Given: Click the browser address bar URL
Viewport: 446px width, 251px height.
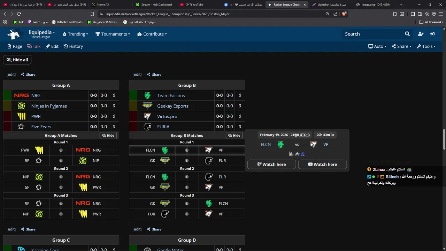Looking at the screenshot, I should (x=168, y=14).
